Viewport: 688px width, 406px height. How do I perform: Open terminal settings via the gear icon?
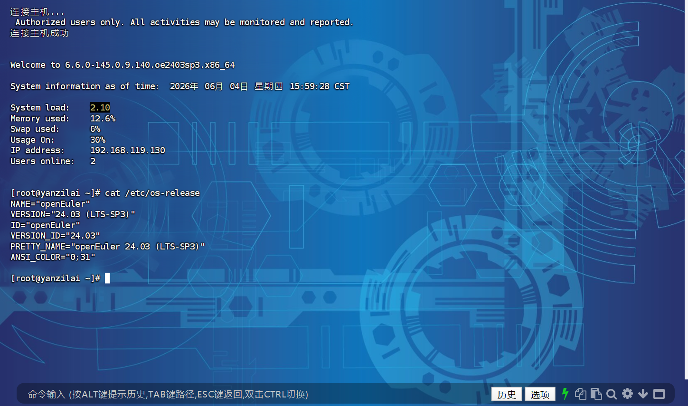click(628, 394)
